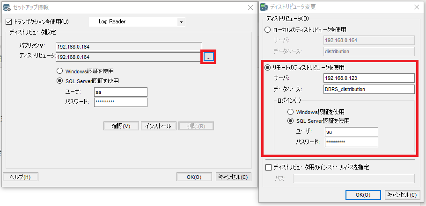The image size is (426, 206).
Task: Click the ディストリビュータ(D) group label
Action: pyautogui.click(x=287, y=18)
